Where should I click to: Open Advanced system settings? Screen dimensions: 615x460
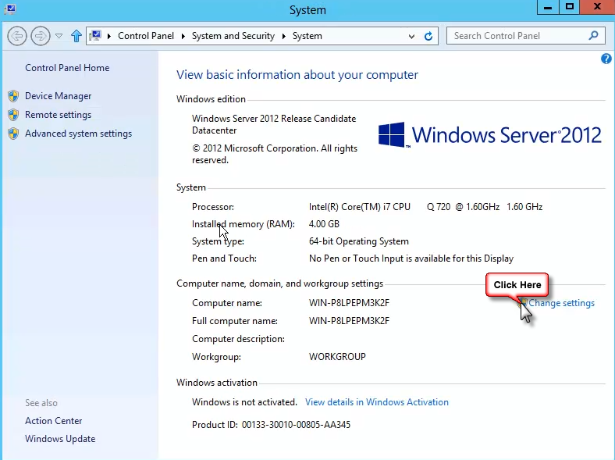79,134
